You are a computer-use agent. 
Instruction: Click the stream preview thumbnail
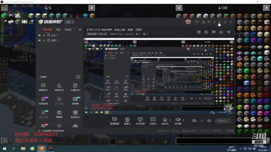[159, 76]
